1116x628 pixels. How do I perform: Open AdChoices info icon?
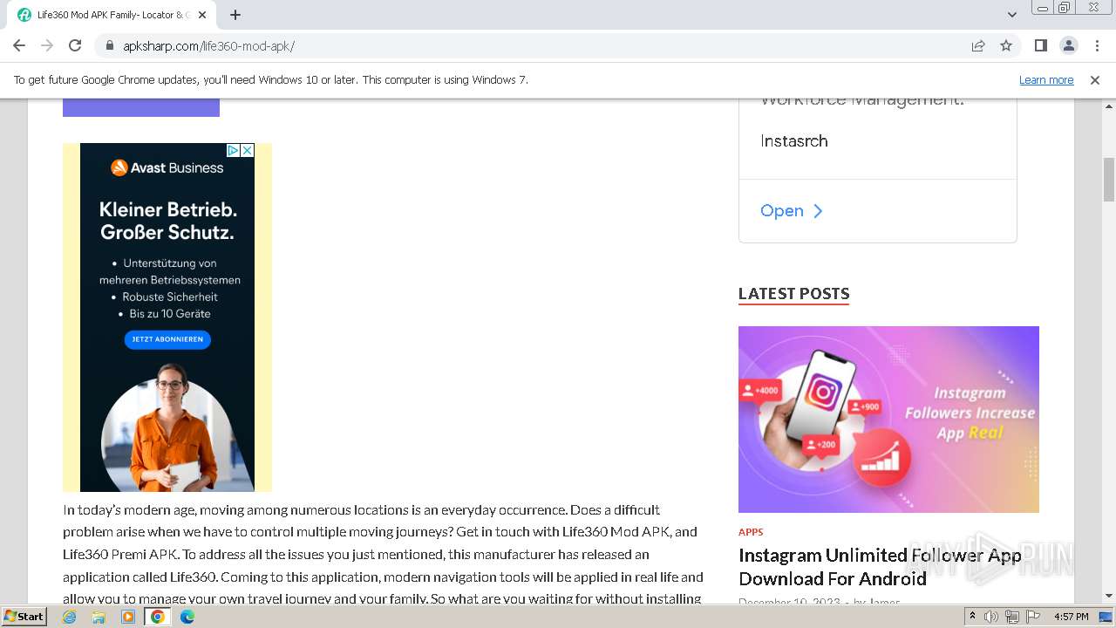pyautogui.click(x=234, y=150)
